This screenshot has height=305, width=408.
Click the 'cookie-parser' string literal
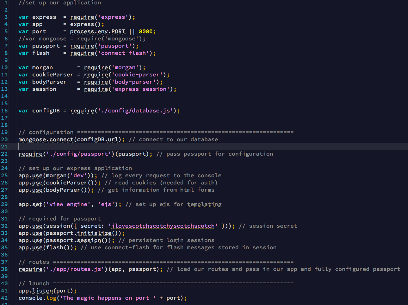point(137,75)
